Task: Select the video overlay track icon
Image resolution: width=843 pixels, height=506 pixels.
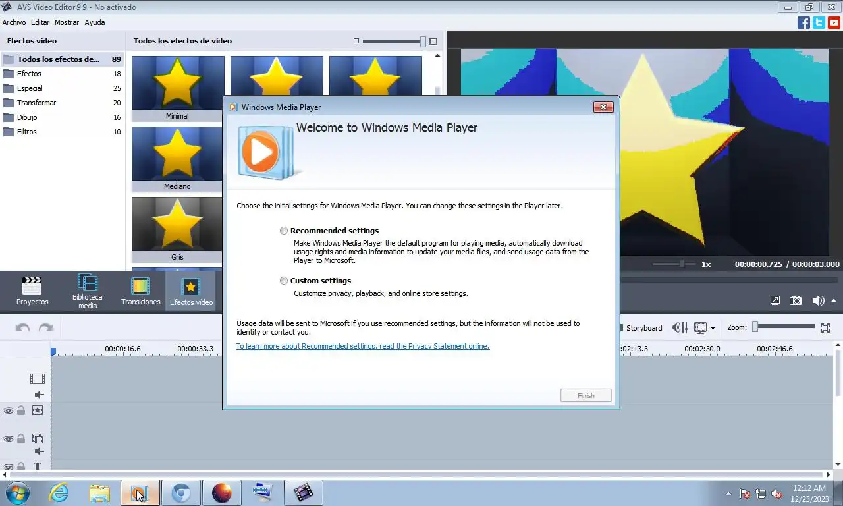Action: (38, 438)
